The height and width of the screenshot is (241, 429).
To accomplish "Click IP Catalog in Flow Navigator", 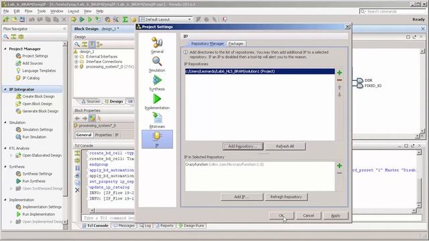I will point(31,78).
